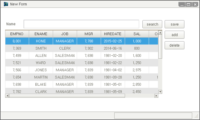Click the grid's horizontal scroll right arrow
The height and width of the screenshot is (120, 200).
coord(156,96)
